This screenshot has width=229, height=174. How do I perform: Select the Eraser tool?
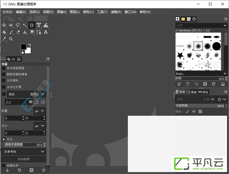coord(18,32)
